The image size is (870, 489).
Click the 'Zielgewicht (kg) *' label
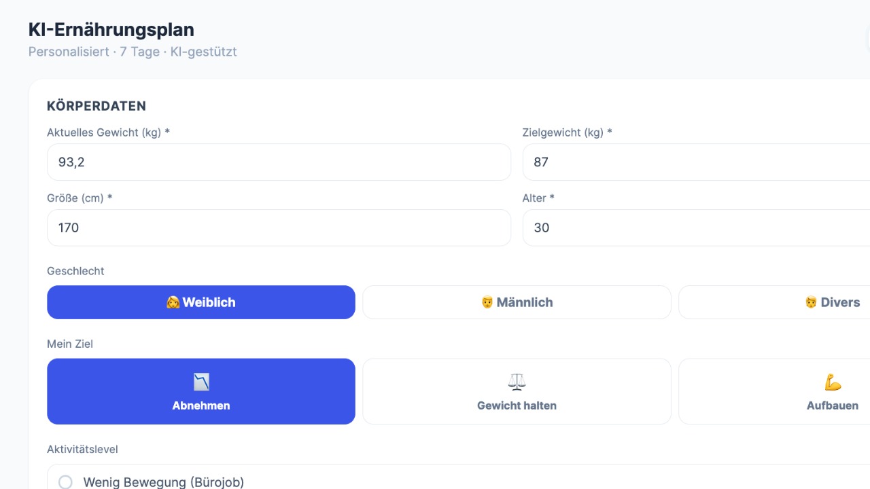[x=567, y=132]
